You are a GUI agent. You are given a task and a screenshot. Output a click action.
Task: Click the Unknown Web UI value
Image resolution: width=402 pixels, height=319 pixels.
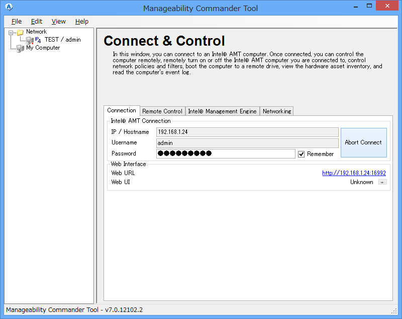click(x=361, y=182)
